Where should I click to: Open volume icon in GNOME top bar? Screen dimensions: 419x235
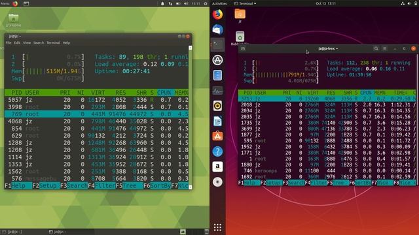(x=409, y=3)
